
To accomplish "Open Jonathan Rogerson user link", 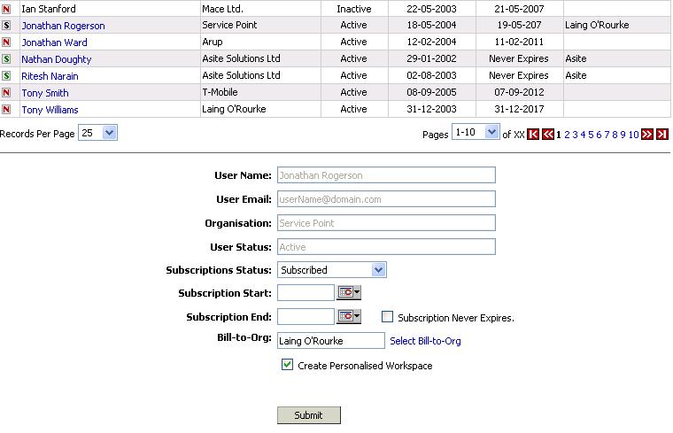I will tap(63, 26).
